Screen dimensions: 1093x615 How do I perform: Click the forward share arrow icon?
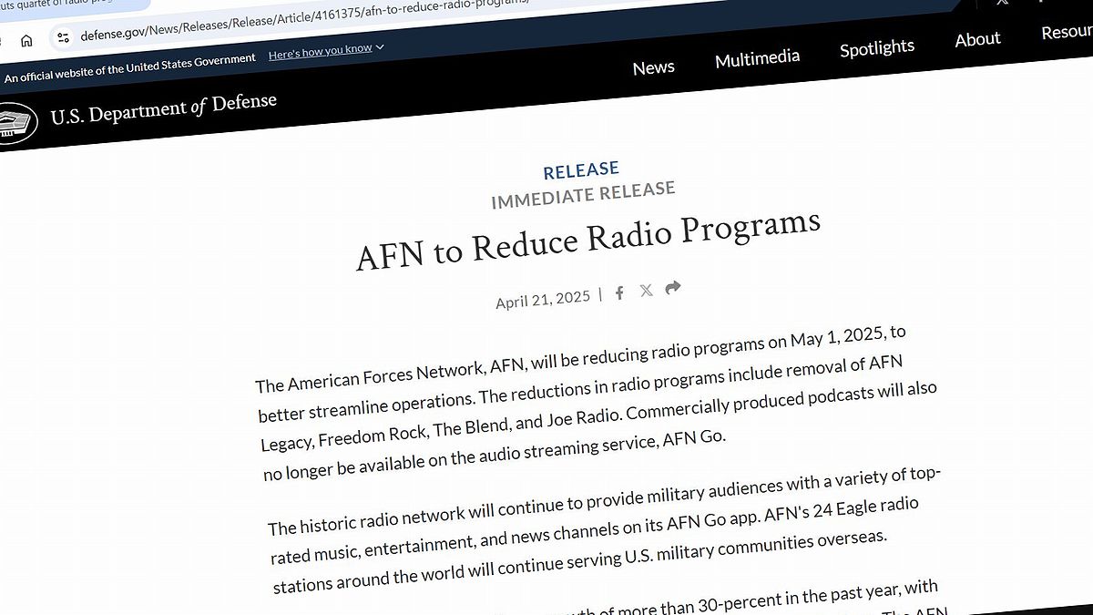(673, 288)
